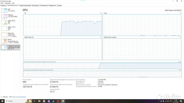The height and width of the screenshot is (103, 184).
Task: Click the dedicated GPU memory usage graph
Action: coord(102,66)
